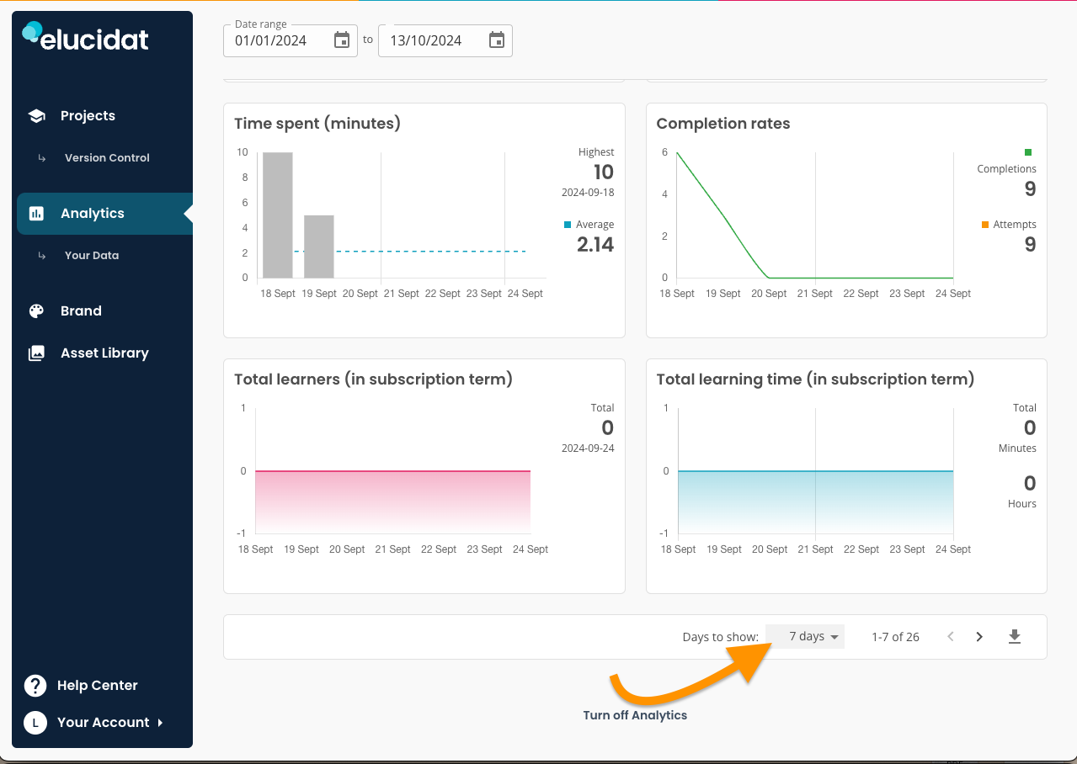Viewport: 1077px width, 764px height.
Task: Click the average value 2.14
Action: point(595,245)
